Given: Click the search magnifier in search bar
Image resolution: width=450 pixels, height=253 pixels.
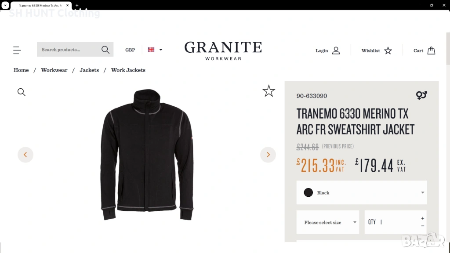Looking at the screenshot, I should [105, 50].
